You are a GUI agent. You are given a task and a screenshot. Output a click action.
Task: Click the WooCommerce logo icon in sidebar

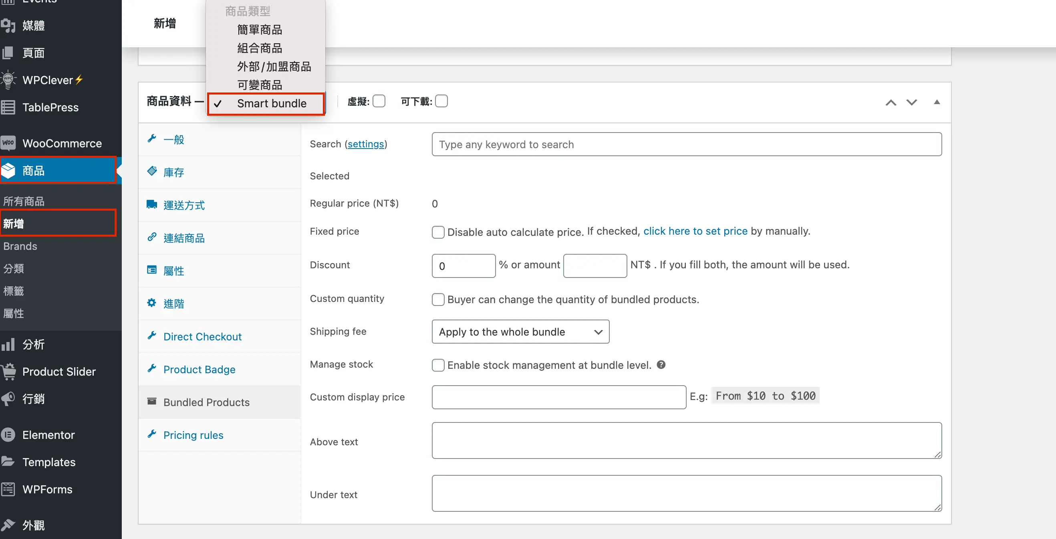click(x=8, y=143)
